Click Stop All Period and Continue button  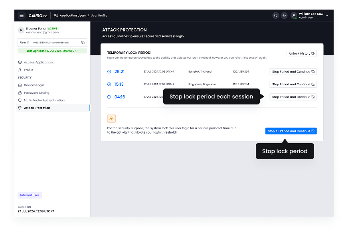pyautogui.click(x=291, y=131)
